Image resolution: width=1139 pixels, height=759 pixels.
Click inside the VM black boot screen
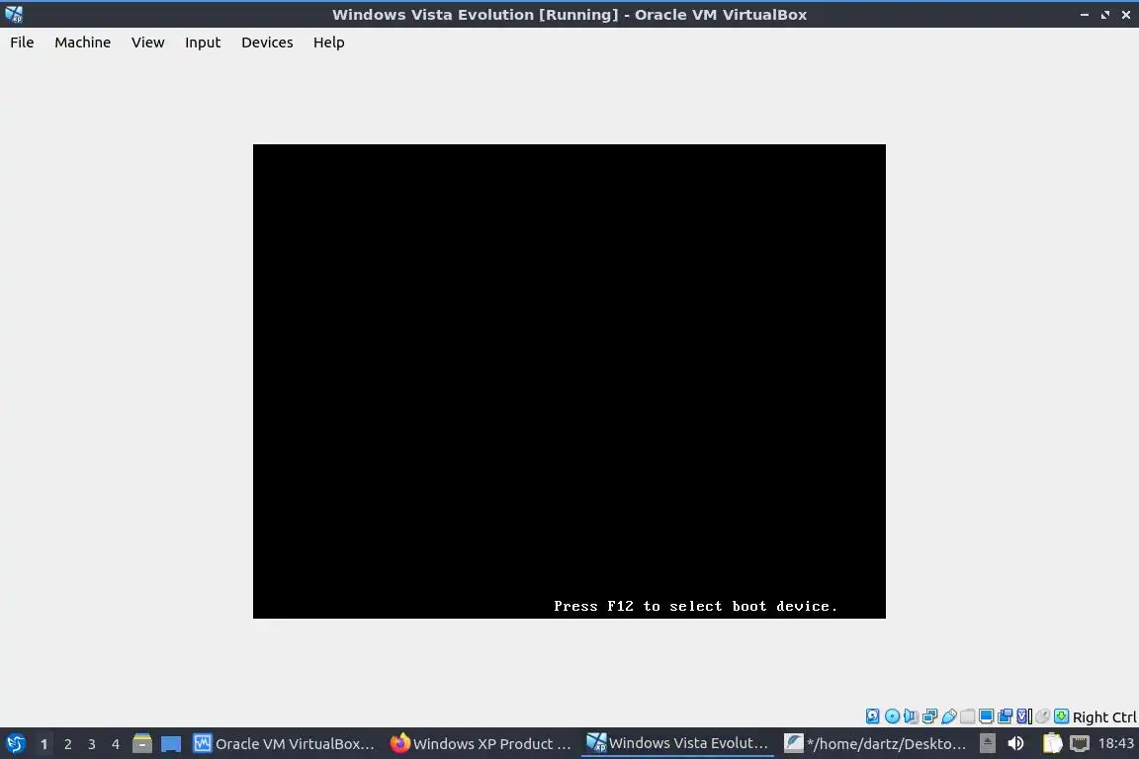coord(569,381)
